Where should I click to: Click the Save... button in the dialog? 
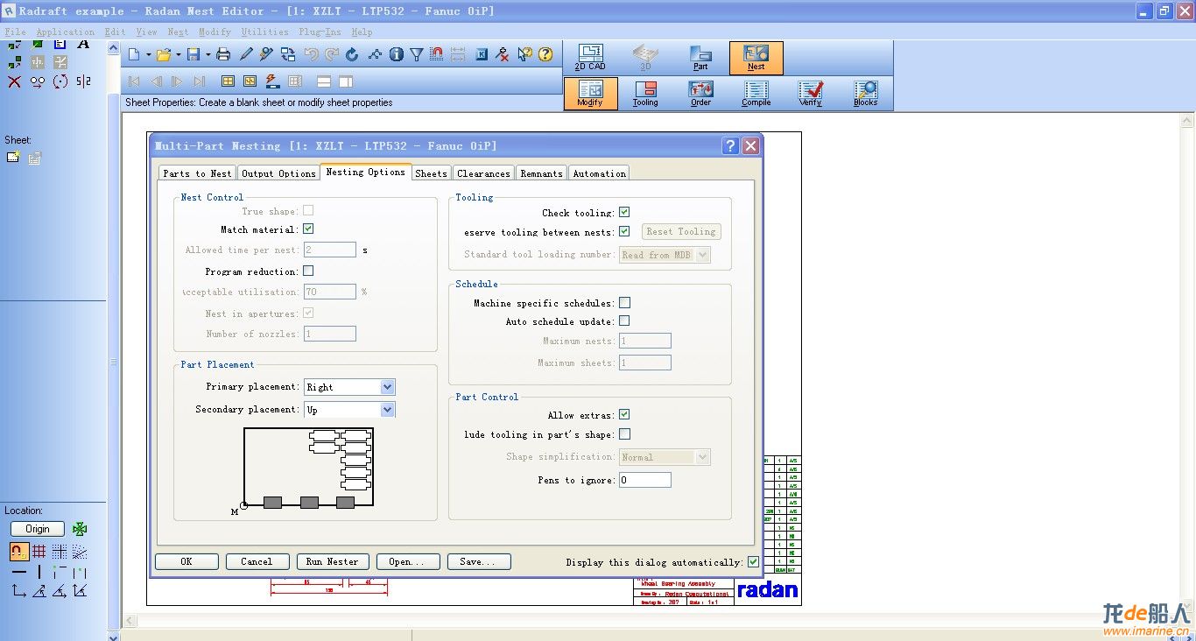[x=479, y=561]
